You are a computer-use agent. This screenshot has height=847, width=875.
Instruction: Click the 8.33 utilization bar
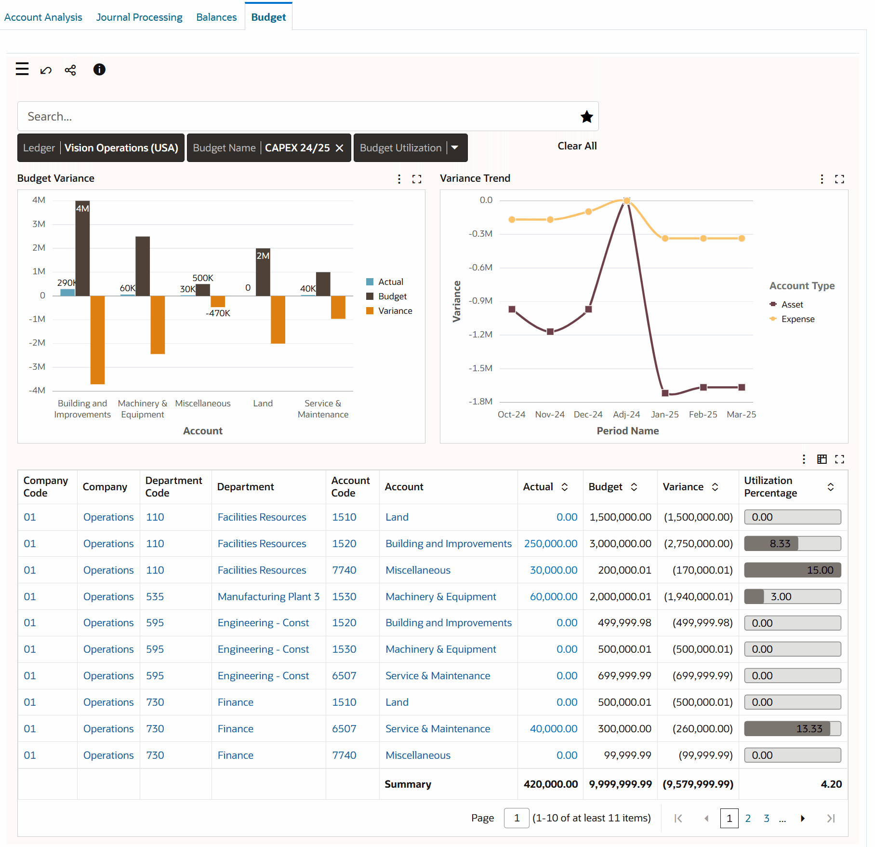(793, 544)
